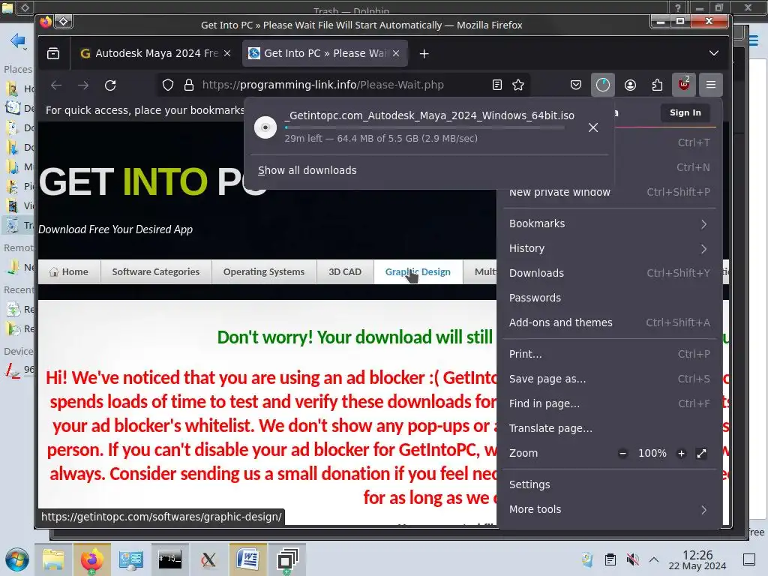Decrease zoom with the minus button

pos(622,454)
